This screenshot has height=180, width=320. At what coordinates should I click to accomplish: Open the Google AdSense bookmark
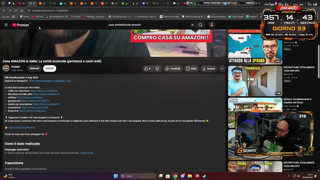(x=216, y=17)
